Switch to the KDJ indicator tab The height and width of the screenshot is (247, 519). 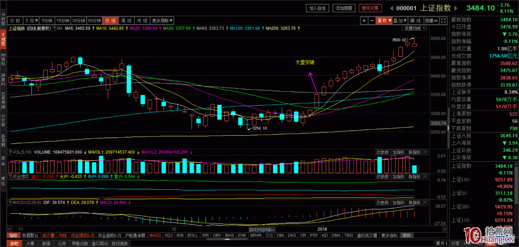pos(168,235)
